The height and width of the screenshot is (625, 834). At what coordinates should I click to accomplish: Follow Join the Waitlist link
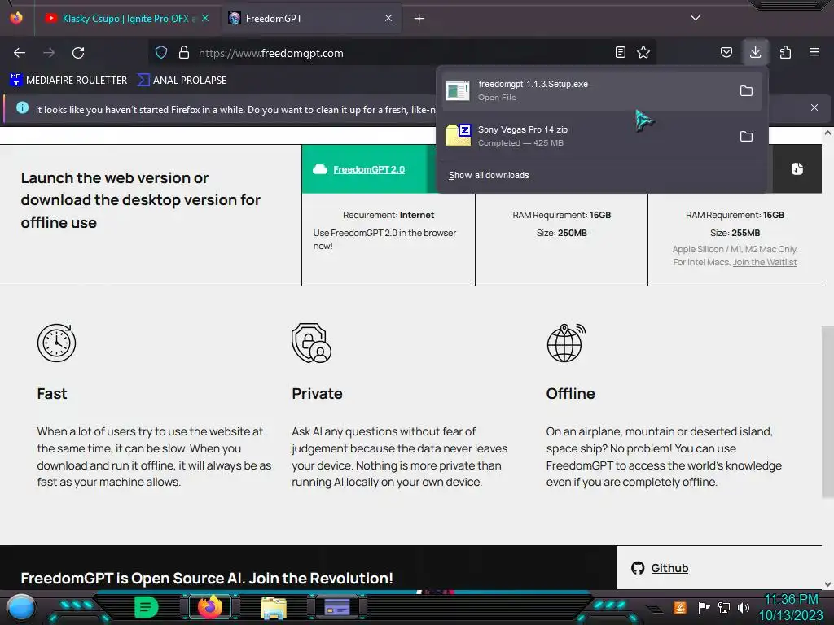coord(765,262)
